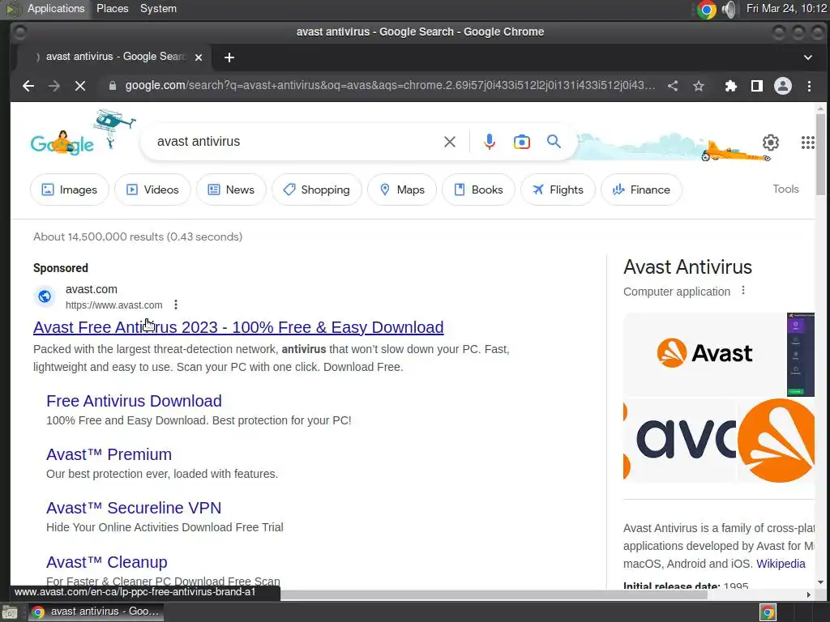Open the System menu
Viewport: 830px width, 622px height.
pyautogui.click(x=158, y=8)
